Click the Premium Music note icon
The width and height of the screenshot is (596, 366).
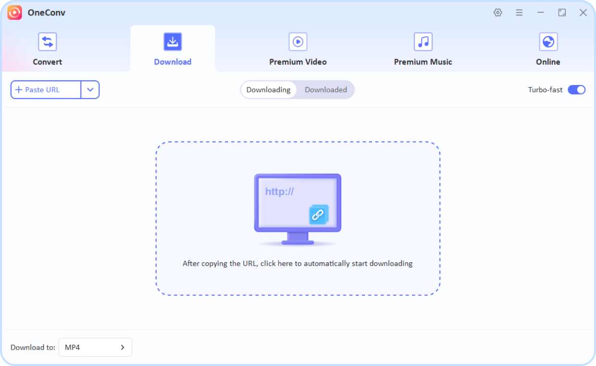[422, 41]
